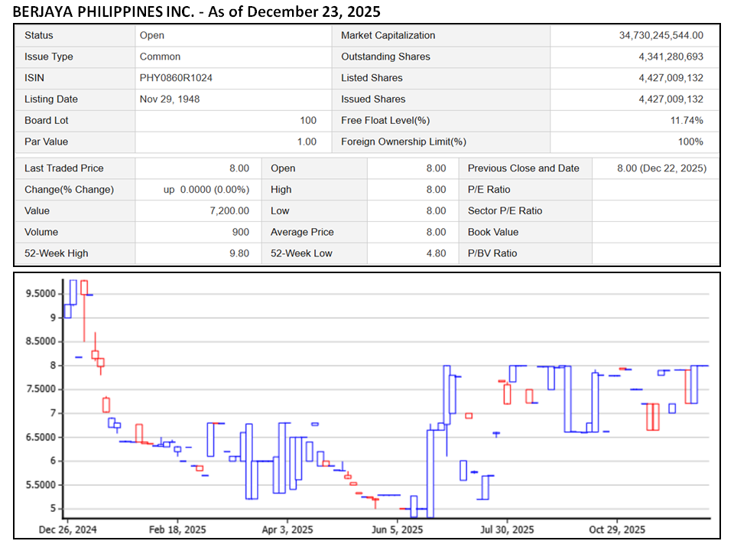Click the Jun 5, 2025 x-axis date label
This screenshot has width=734, height=554.
[x=396, y=530]
